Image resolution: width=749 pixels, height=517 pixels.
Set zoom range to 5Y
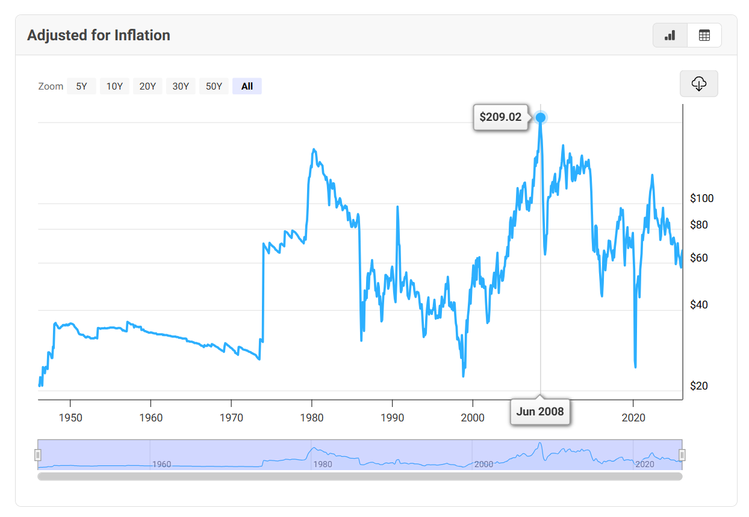click(x=81, y=87)
